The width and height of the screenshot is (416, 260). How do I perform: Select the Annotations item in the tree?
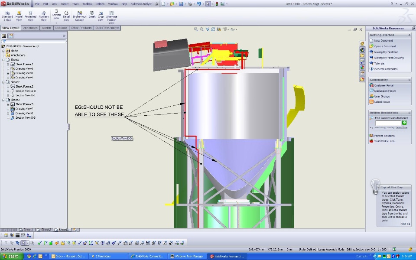[x=18, y=55]
